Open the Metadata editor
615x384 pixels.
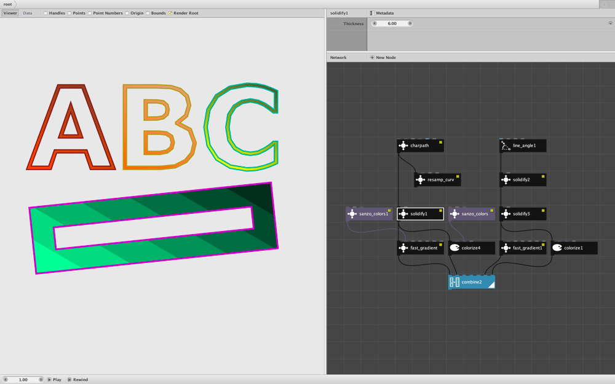(382, 13)
